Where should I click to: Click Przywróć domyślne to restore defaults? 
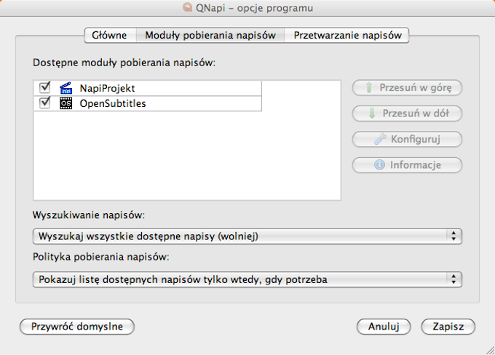[x=77, y=327]
